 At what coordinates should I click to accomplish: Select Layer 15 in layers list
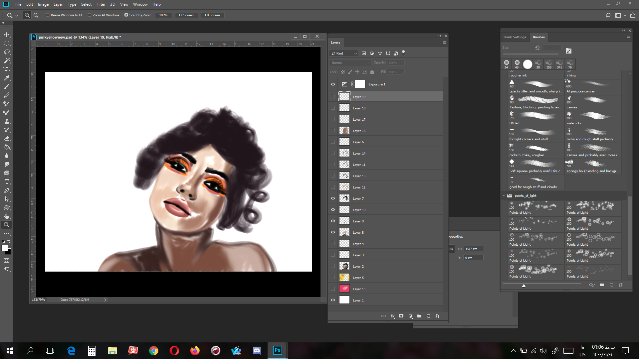[390, 289]
